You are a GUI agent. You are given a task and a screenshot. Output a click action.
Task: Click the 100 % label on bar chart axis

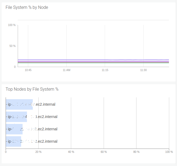[169, 152]
